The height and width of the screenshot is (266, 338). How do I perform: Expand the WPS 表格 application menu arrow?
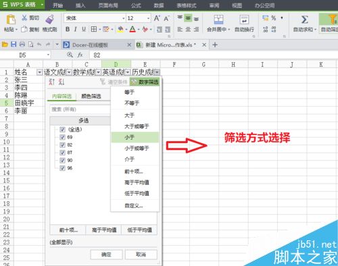coord(42,5)
